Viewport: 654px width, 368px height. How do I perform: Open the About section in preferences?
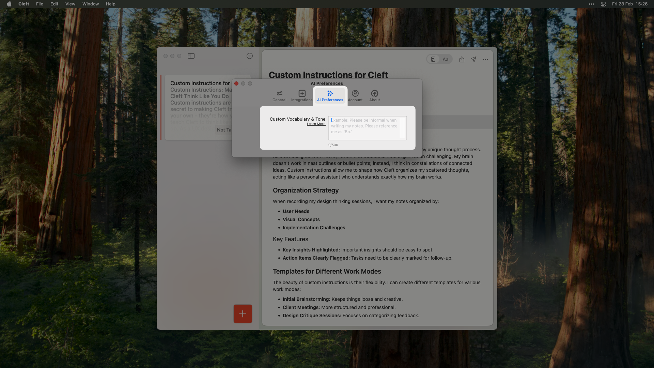374,96
